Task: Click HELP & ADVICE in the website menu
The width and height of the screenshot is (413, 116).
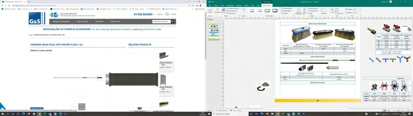Action: [82, 22]
